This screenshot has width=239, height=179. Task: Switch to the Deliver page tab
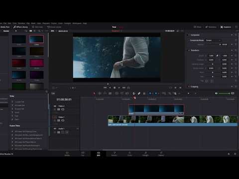pos(161,154)
